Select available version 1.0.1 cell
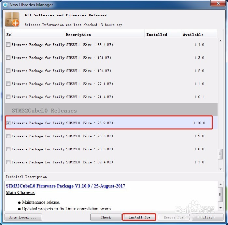 [x=199, y=97]
